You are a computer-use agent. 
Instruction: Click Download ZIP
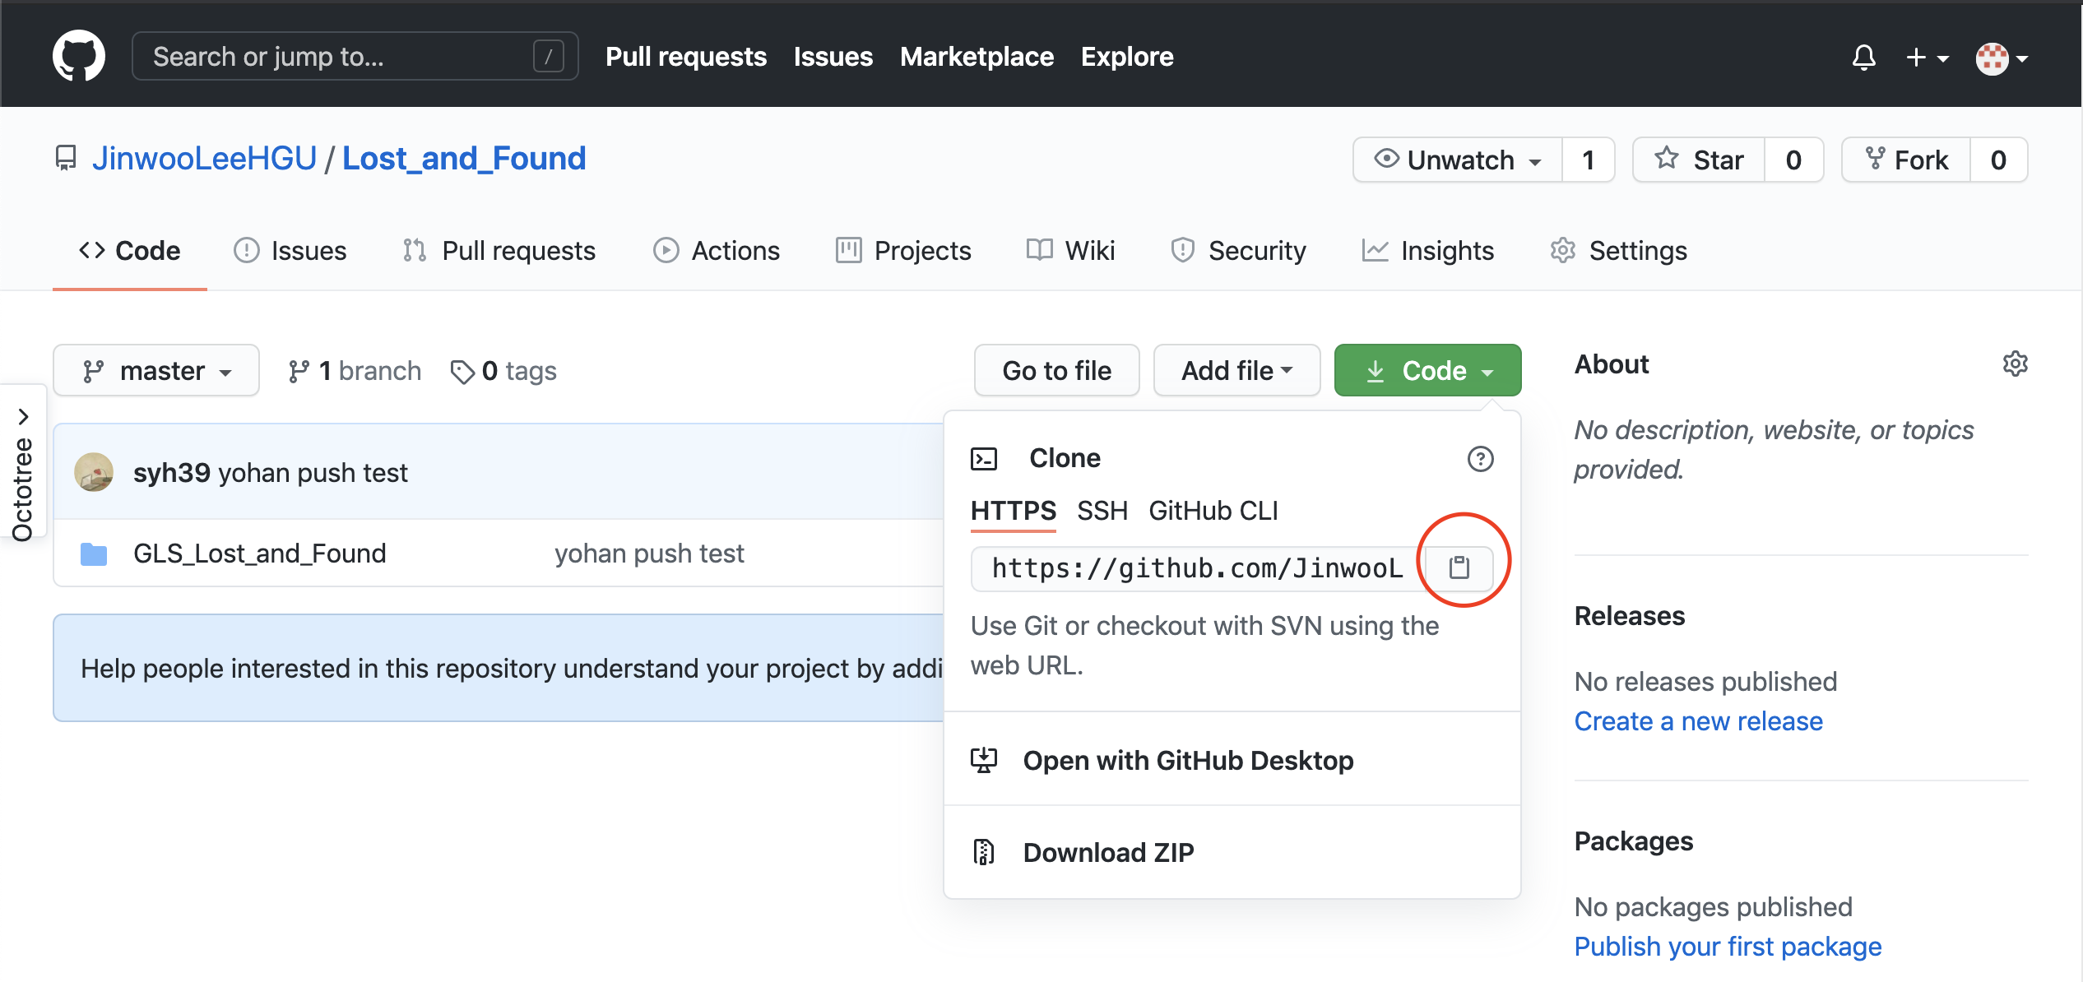coord(1108,853)
